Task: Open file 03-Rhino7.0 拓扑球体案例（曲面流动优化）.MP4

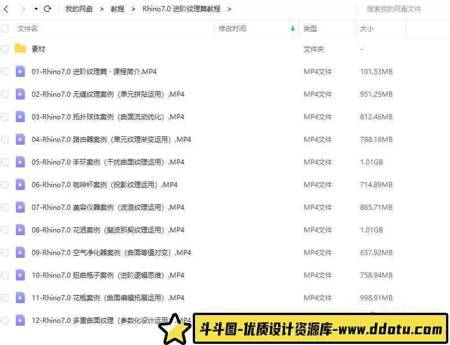Action: click(x=108, y=117)
